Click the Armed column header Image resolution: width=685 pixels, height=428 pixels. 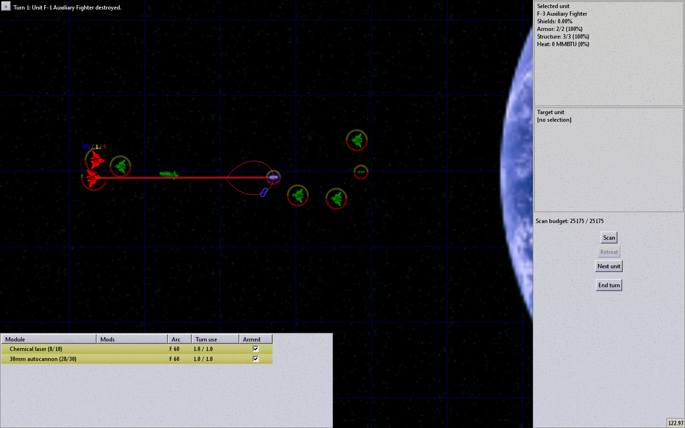(255, 339)
